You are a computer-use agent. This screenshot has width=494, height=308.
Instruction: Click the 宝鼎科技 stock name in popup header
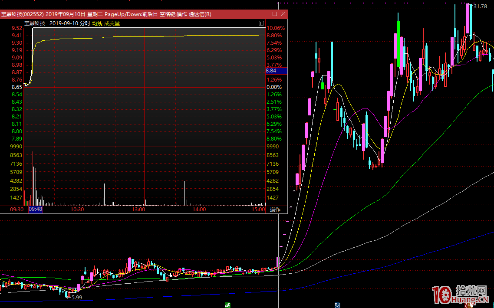click(35, 23)
